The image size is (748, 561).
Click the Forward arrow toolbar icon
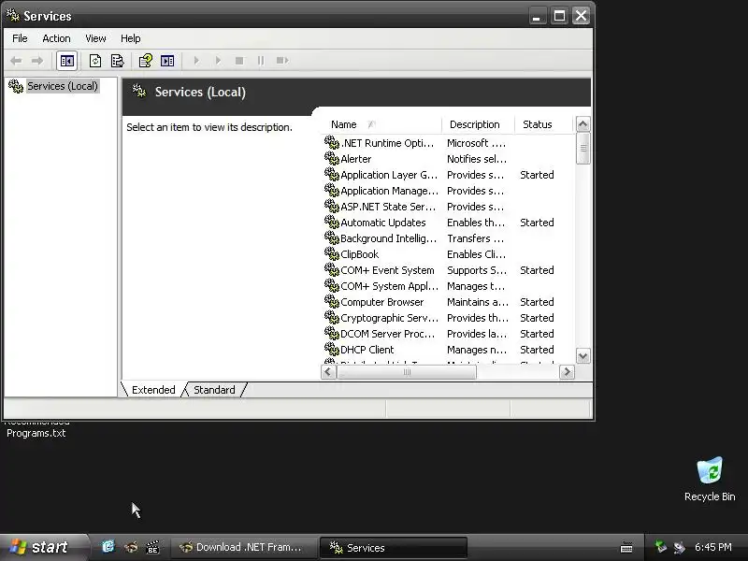pos(37,61)
